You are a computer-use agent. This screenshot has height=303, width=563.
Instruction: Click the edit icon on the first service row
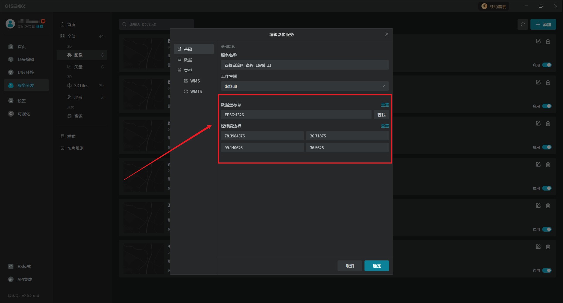coord(538,41)
